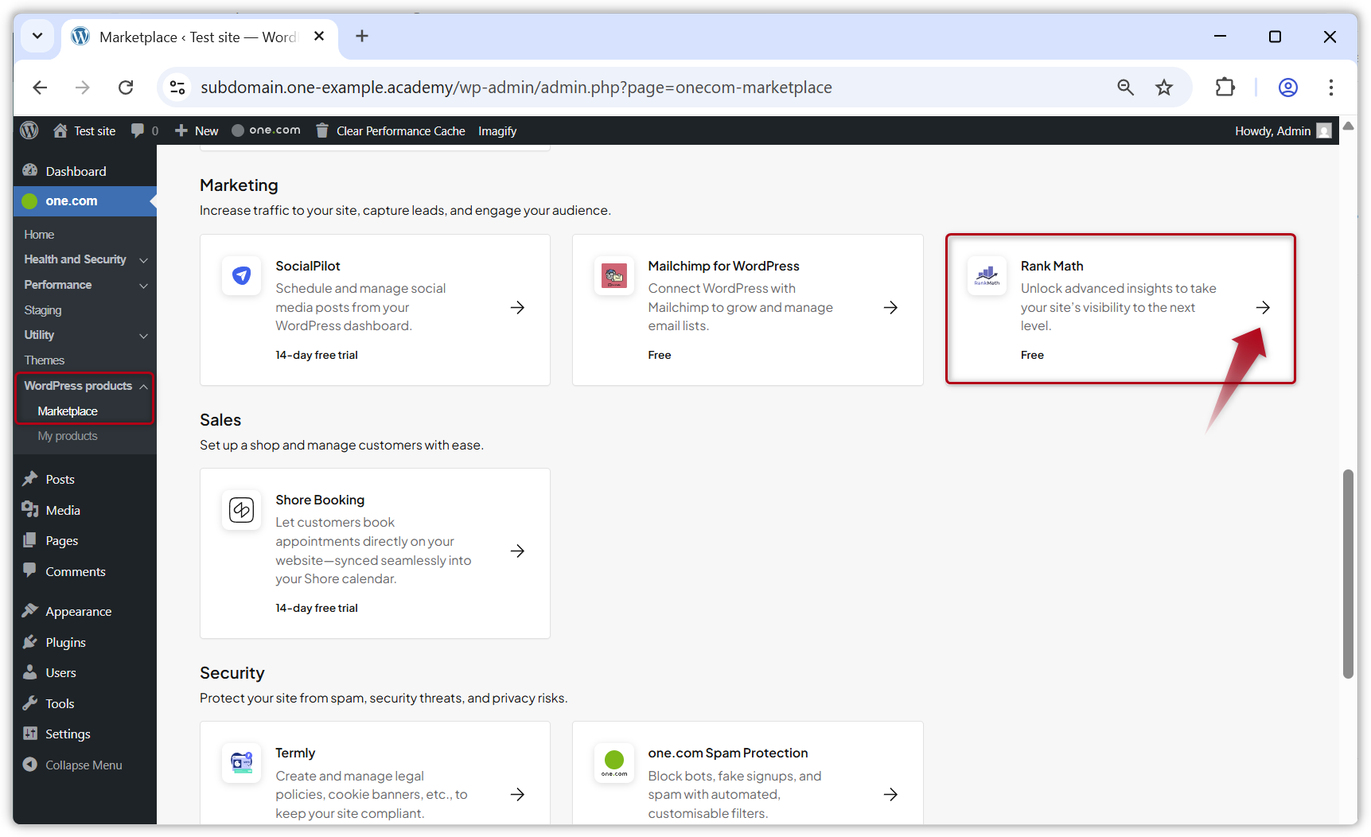This screenshot has height=837, width=1371.
Task: Collapse the WordPress products section
Action: 143,386
